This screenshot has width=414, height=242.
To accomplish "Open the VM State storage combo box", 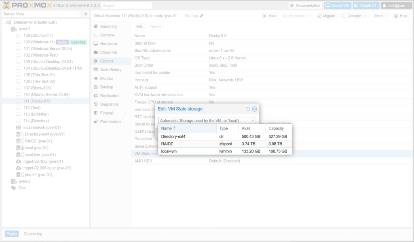I will tap(252, 121).
